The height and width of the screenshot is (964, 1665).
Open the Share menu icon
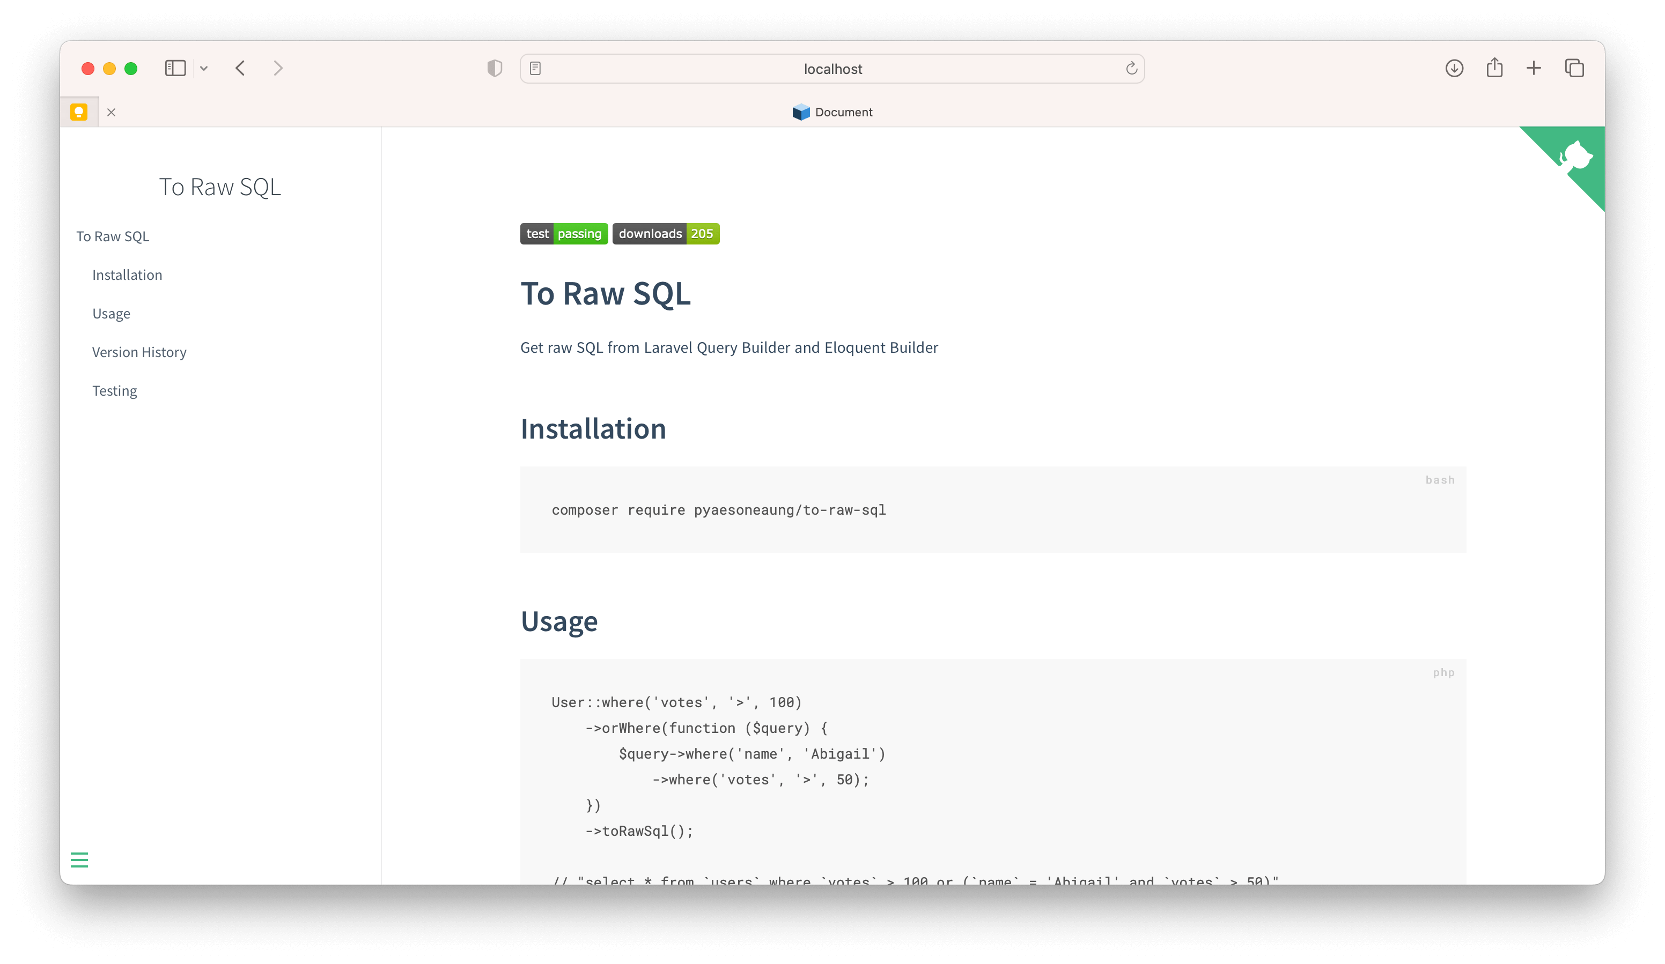point(1494,68)
